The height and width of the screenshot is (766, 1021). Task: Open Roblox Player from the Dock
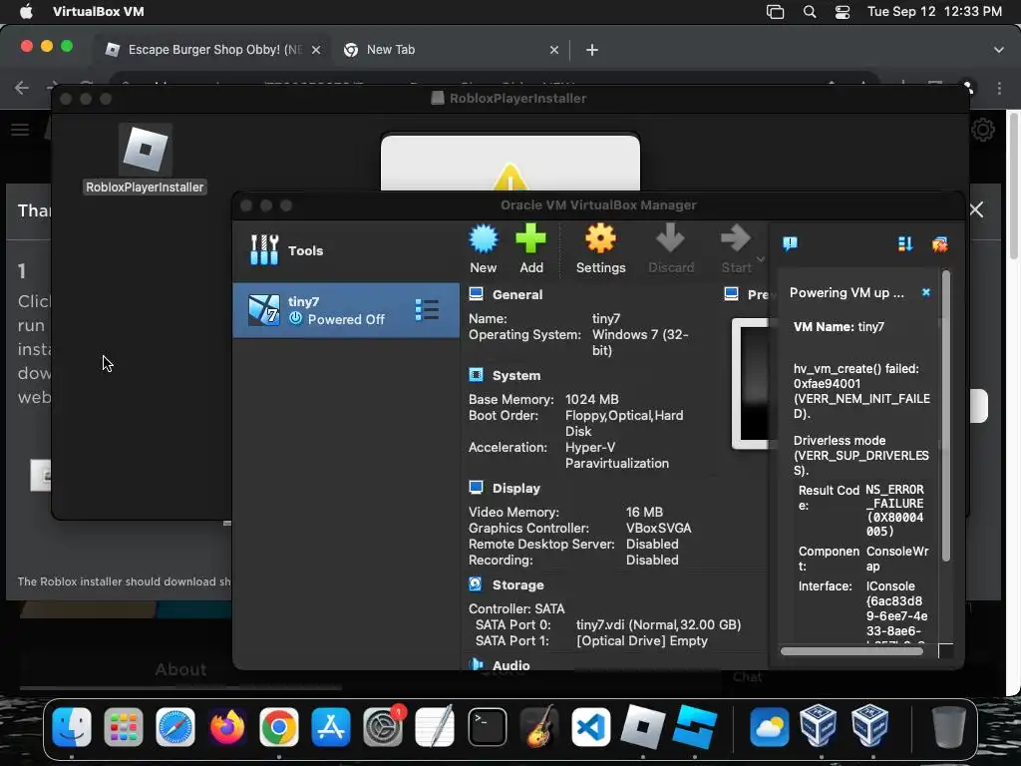click(642, 727)
